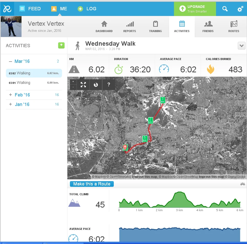Go to the ROUTES tab
The width and height of the screenshot is (247, 244).
(234, 26)
